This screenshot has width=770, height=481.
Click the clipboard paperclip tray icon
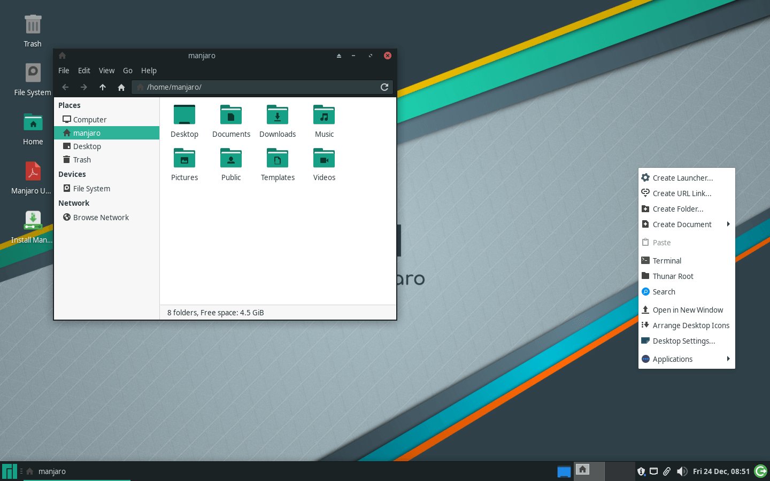[x=667, y=471]
